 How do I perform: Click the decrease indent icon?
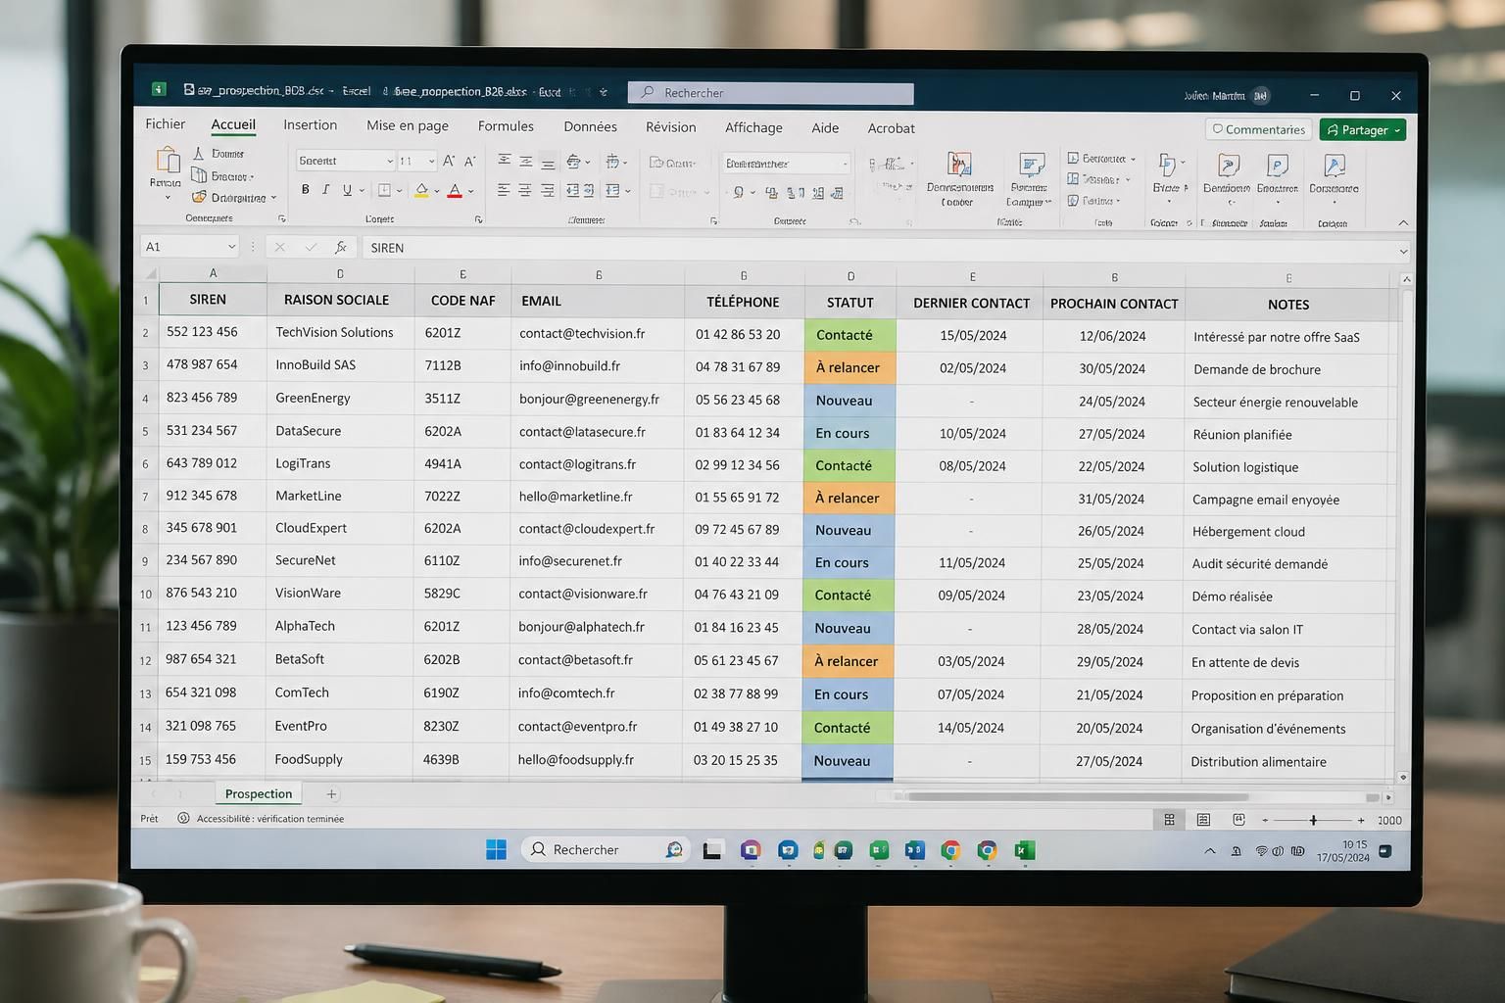pyautogui.click(x=572, y=190)
